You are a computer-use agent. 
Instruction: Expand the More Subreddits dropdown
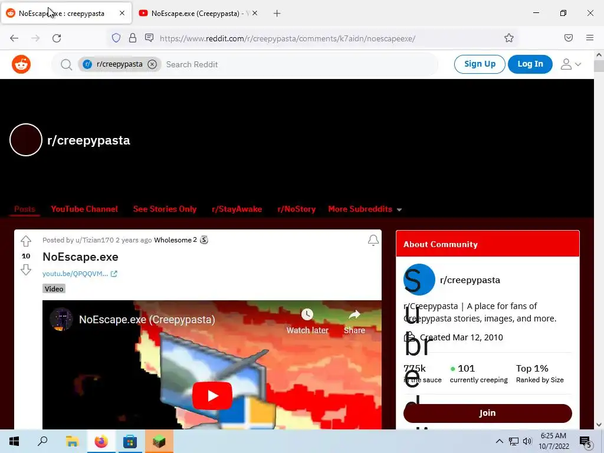coord(365,209)
